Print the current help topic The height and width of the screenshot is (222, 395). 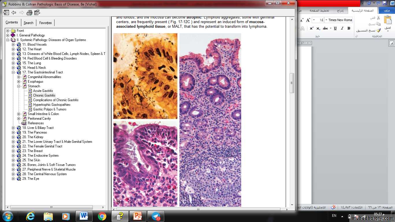[x=29, y=12]
